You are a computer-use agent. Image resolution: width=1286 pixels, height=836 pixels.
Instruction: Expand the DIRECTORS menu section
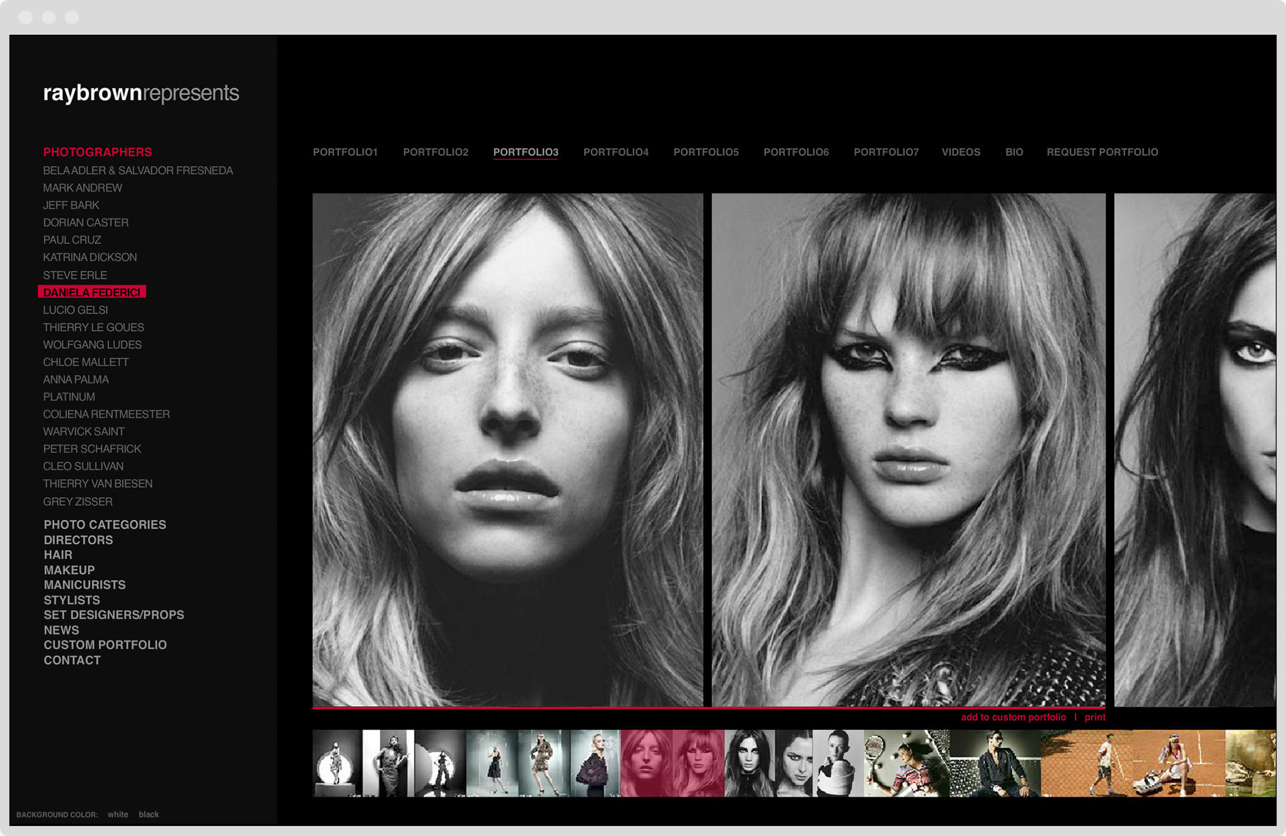tap(78, 540)
